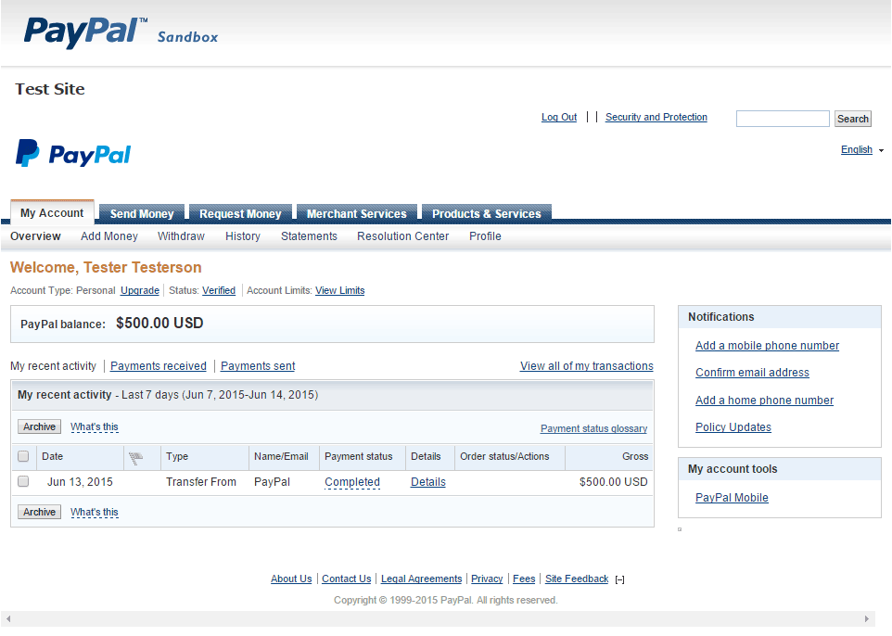Image resolution: width=892 pixels, height=636 pixels.
Task: Show Payments sent
Action: click(x=258, y=366)
